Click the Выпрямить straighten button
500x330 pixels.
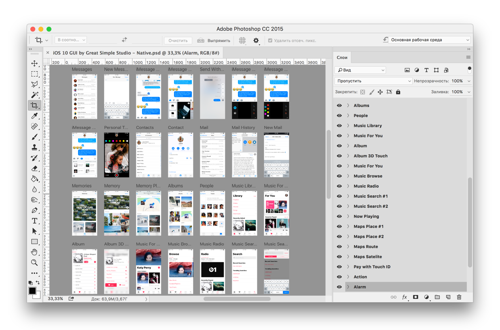(x=214, y=40)
